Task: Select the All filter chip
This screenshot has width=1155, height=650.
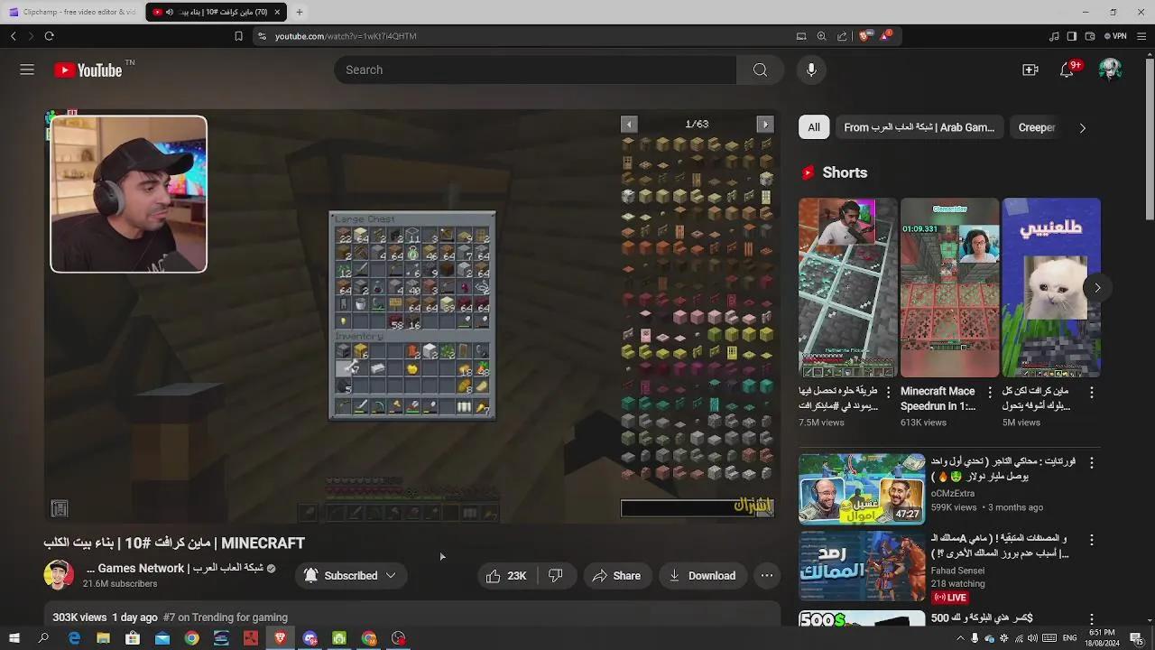Action: coord(813,127)
